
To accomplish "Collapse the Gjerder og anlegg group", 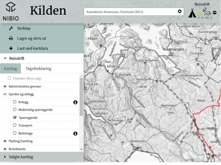I will coord(5,94).
